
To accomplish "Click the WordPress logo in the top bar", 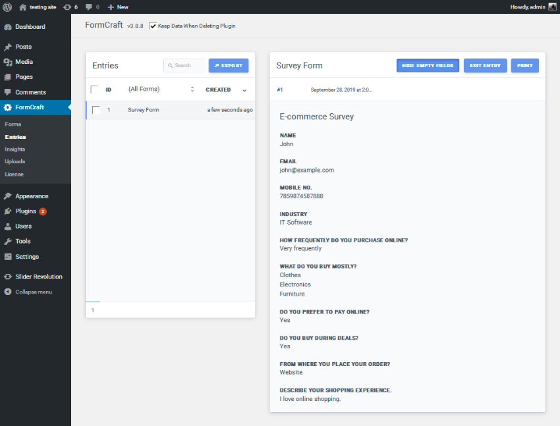I will (7, 7).
